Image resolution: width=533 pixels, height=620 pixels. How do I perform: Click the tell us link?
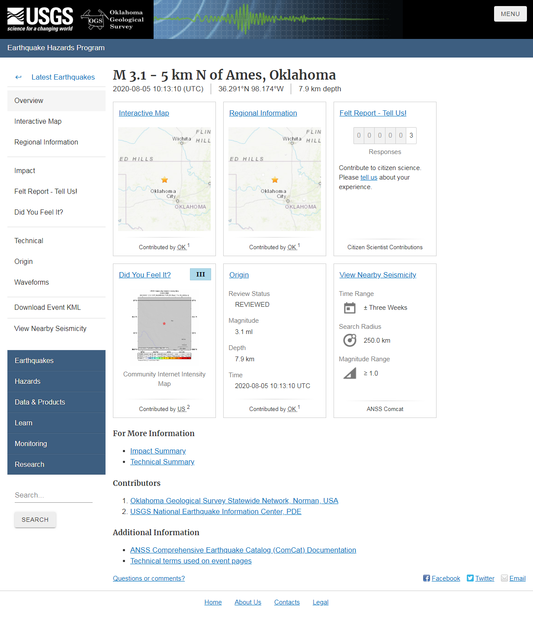369,177
